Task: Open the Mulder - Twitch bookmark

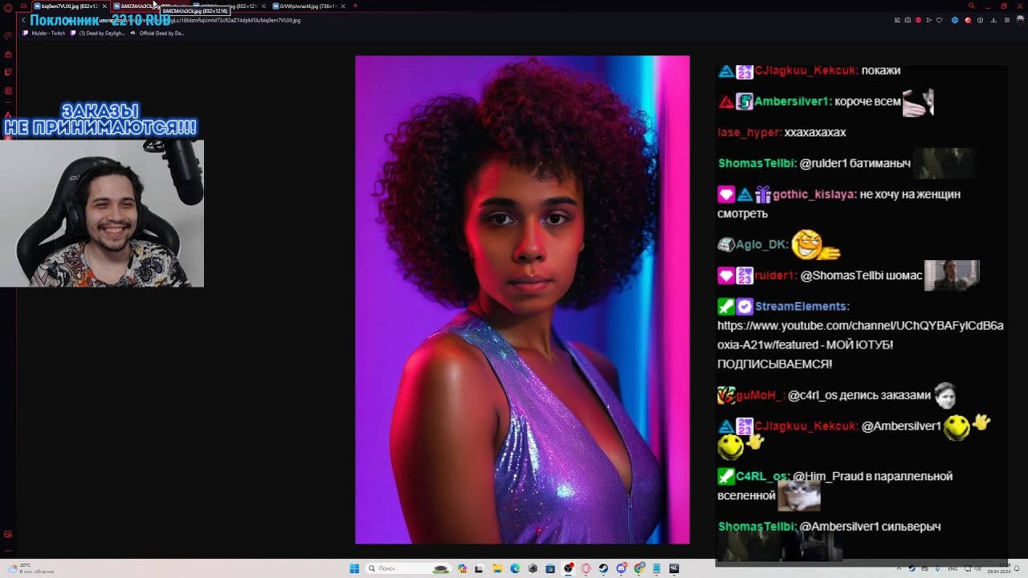Action: tap(44, 34)
